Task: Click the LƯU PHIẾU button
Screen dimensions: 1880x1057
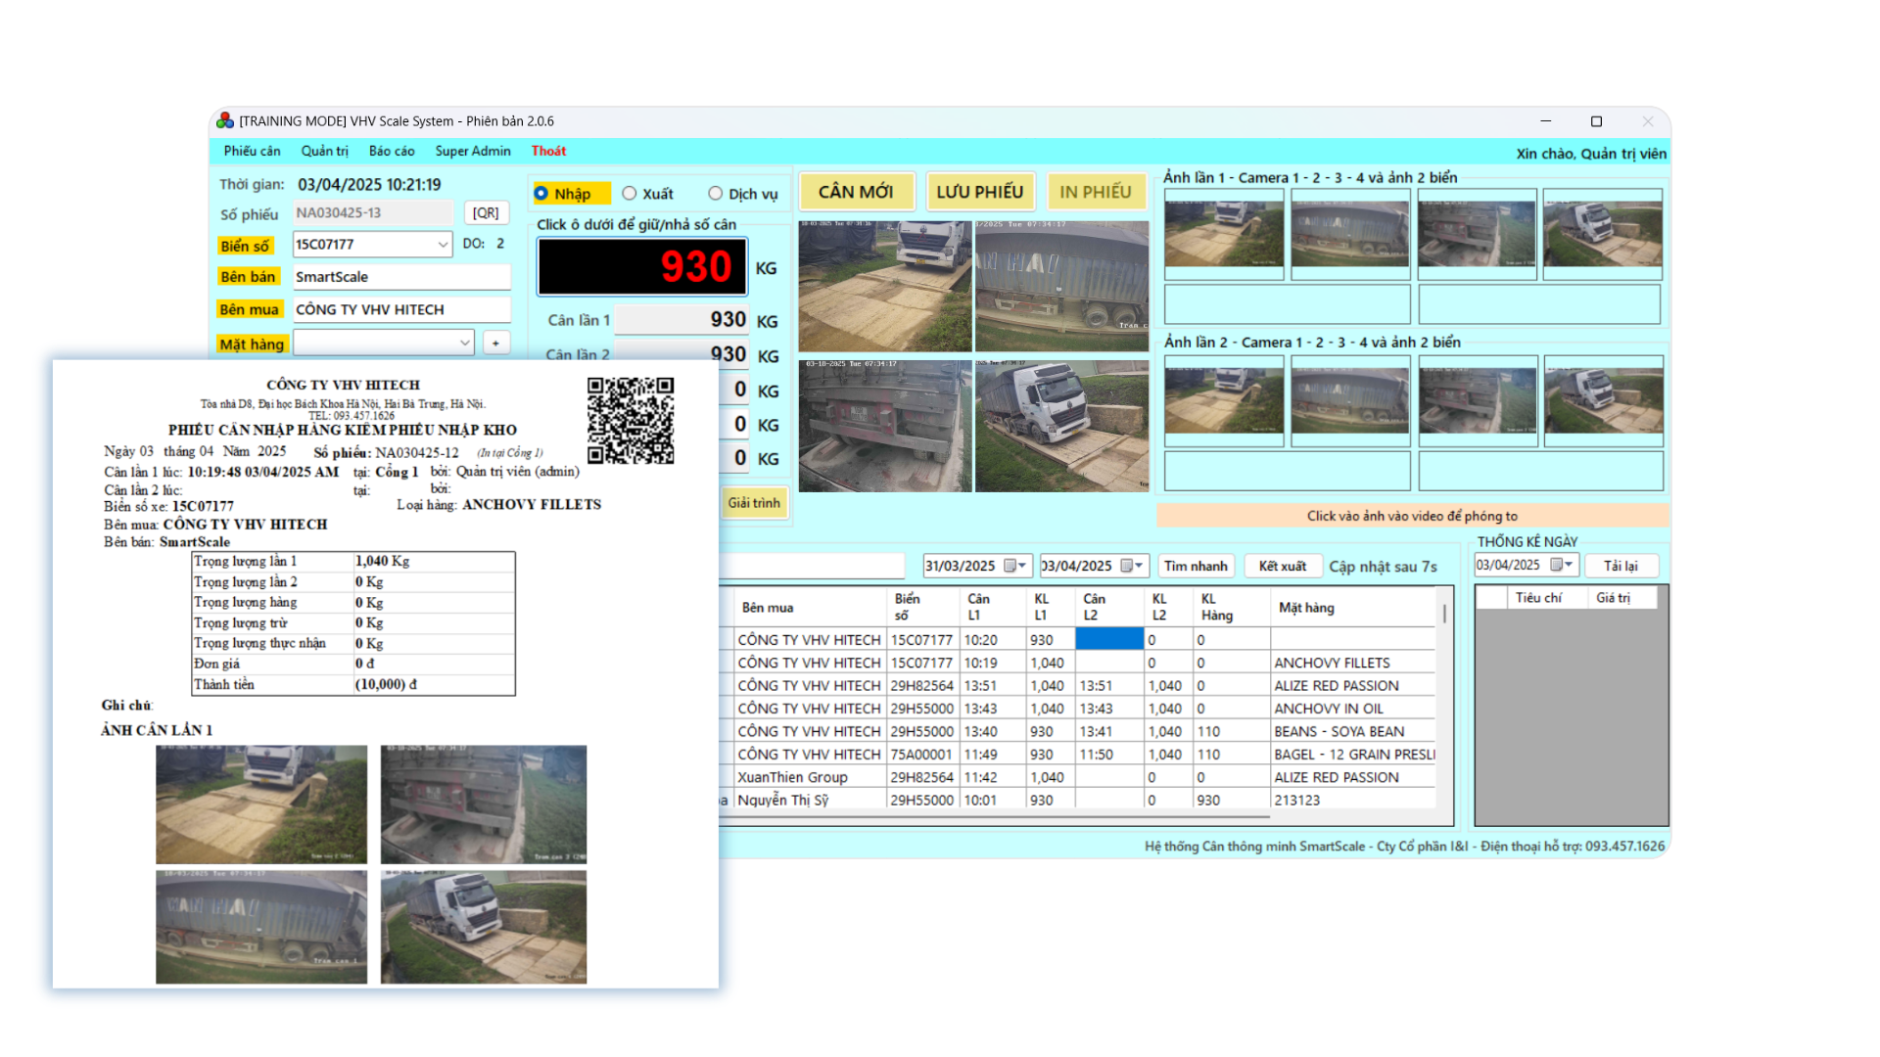Action: point(979,192)
